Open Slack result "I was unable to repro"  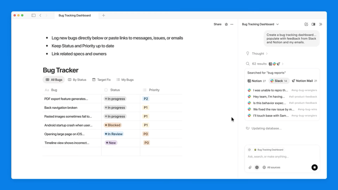(282, 90)
